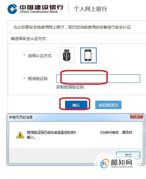Click the security notice banner text at top
Image resolution: width=146 pixels, height=179 pixels.
(x=72, y=27)
